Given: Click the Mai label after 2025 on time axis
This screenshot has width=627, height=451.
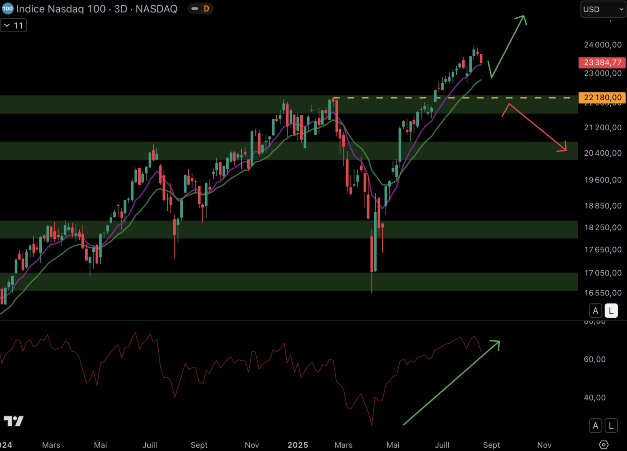Looking at the screenshot, I should [393, 445].
